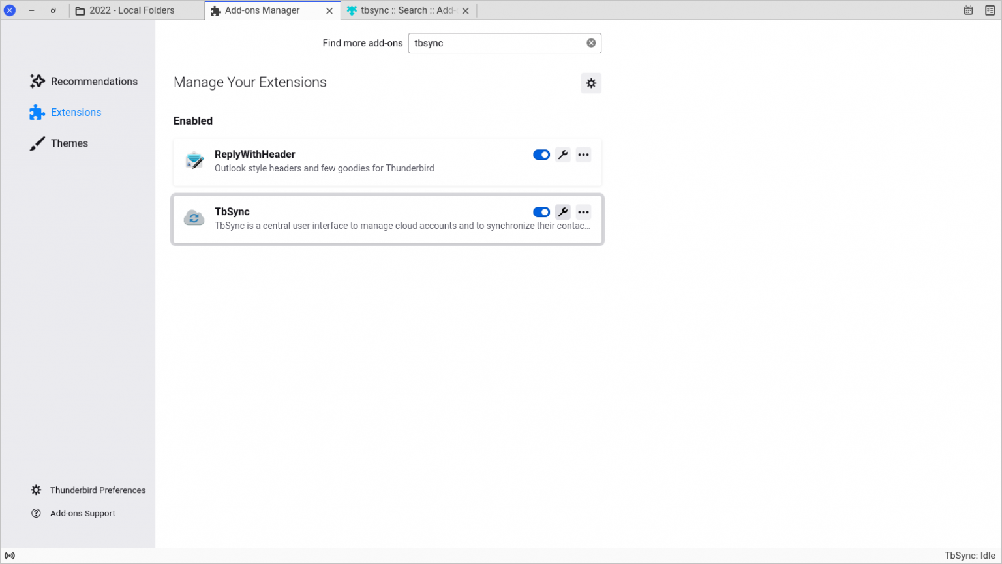Open Thunderbird Preferences
Screen dimensions: 1002x564
click(88, 490)
